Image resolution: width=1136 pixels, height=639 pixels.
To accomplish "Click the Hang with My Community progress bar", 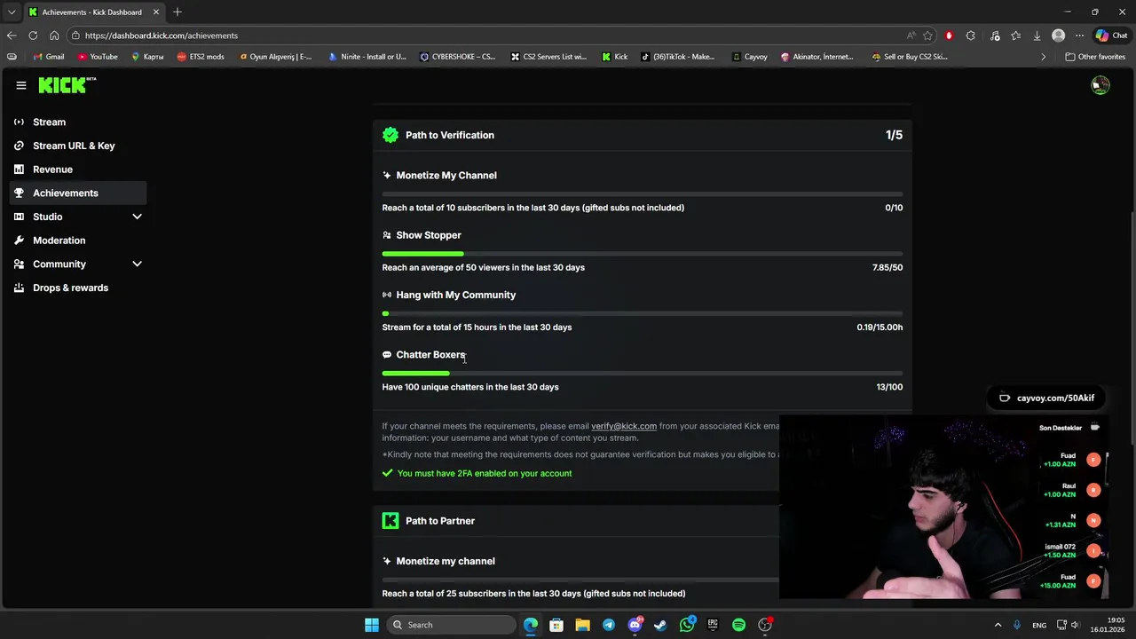I will pos(643,313).
